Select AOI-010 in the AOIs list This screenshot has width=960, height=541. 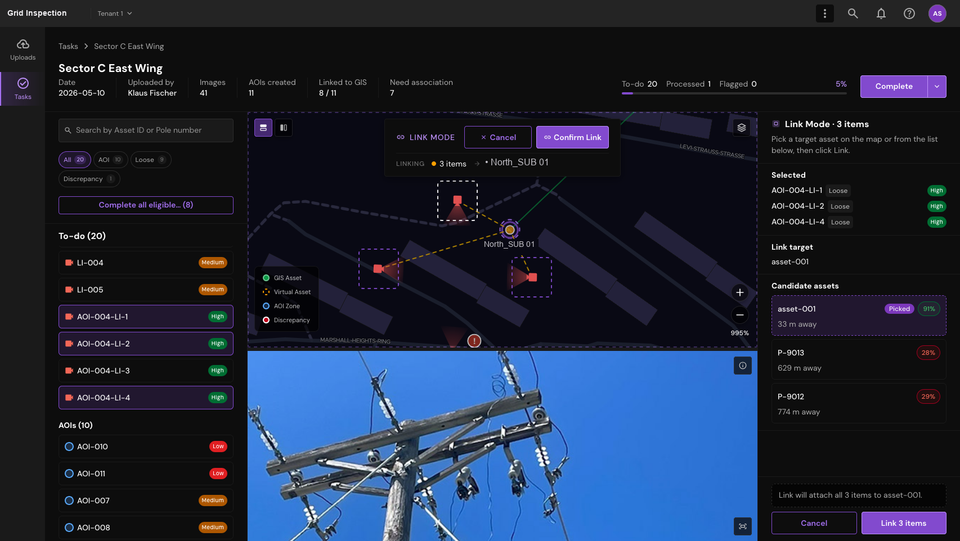point(146,447)
